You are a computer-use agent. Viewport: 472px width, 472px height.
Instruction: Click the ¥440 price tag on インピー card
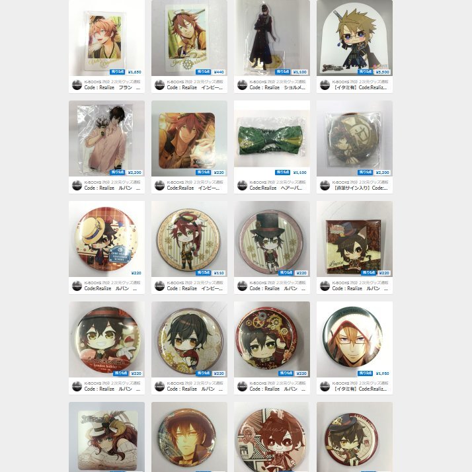tap(219, 72)
